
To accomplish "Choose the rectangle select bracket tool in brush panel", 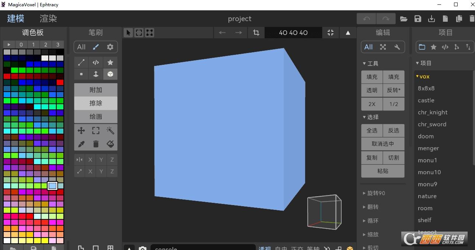I will (96, 130).
